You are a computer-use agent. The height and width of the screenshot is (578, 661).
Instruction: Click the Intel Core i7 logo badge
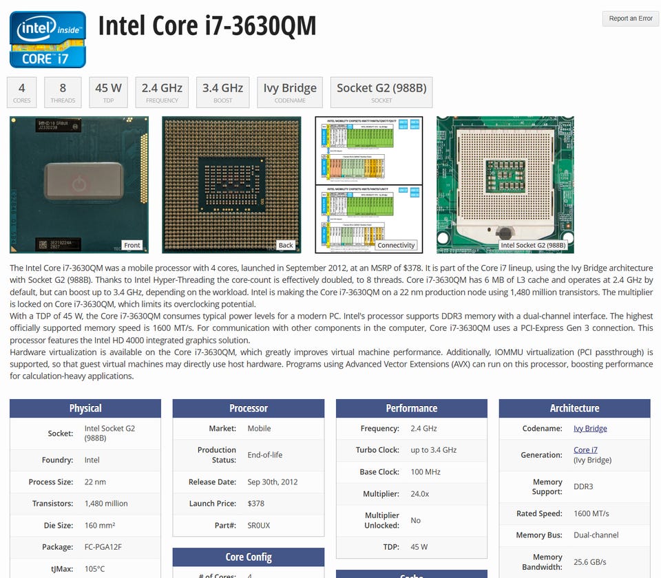pyautogui.click(x=48, y=40)
